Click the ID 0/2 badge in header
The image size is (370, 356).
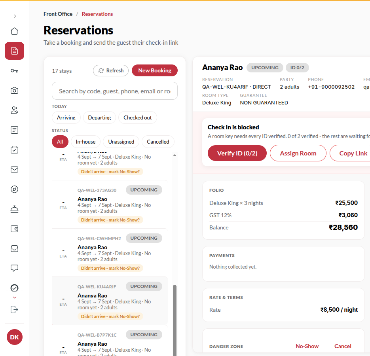(297, 68)
